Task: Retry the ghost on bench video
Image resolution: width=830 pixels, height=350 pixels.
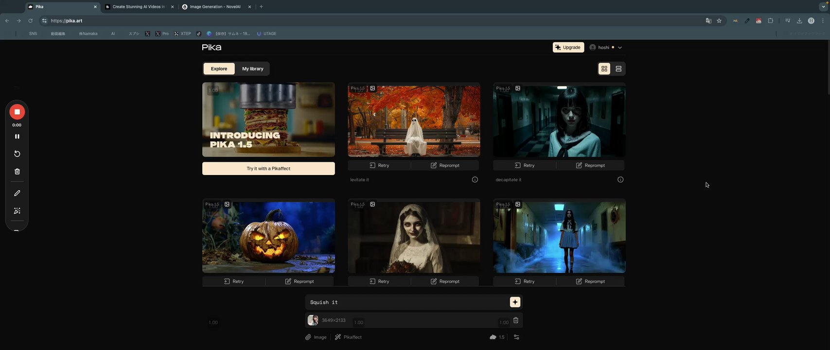Action: tap(379, 165)
